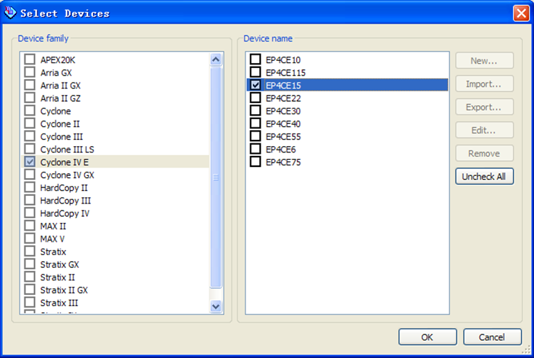The image size is (534, 358).
Task: Click the device family scrollbar thumb
Action: coord(216,177)
